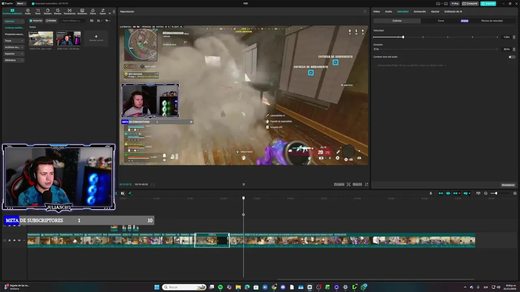Switch to the Vídeo properties tab

pos(377,11)
